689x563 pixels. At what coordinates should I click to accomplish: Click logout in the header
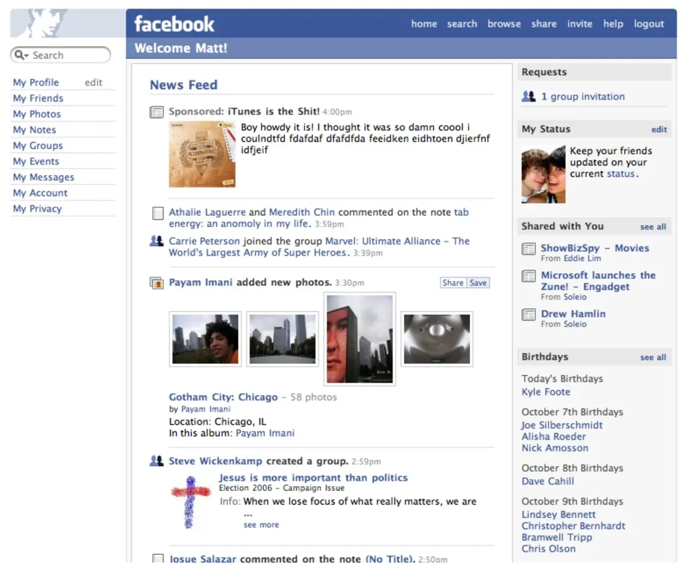649,24
